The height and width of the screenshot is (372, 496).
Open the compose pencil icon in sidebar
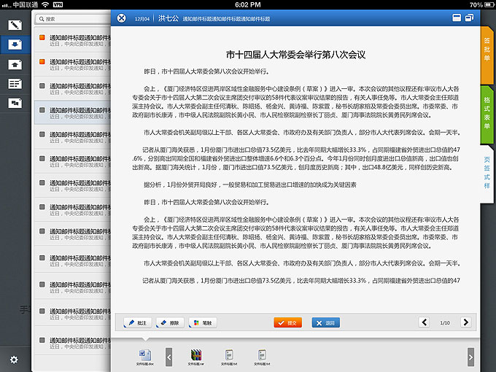click(15, 26)
